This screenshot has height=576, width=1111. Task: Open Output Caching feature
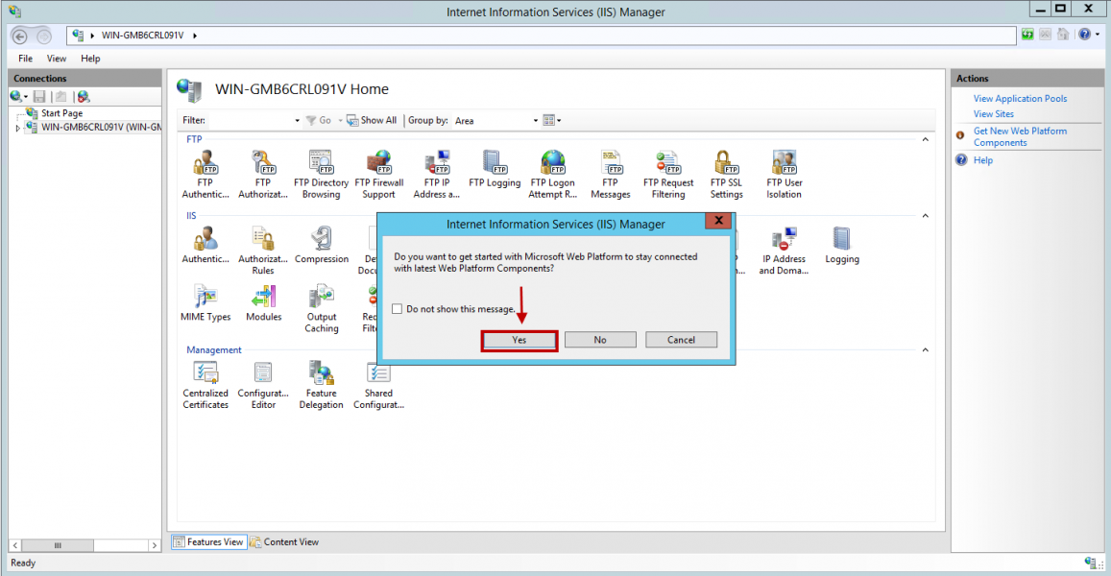click(322, 309)
